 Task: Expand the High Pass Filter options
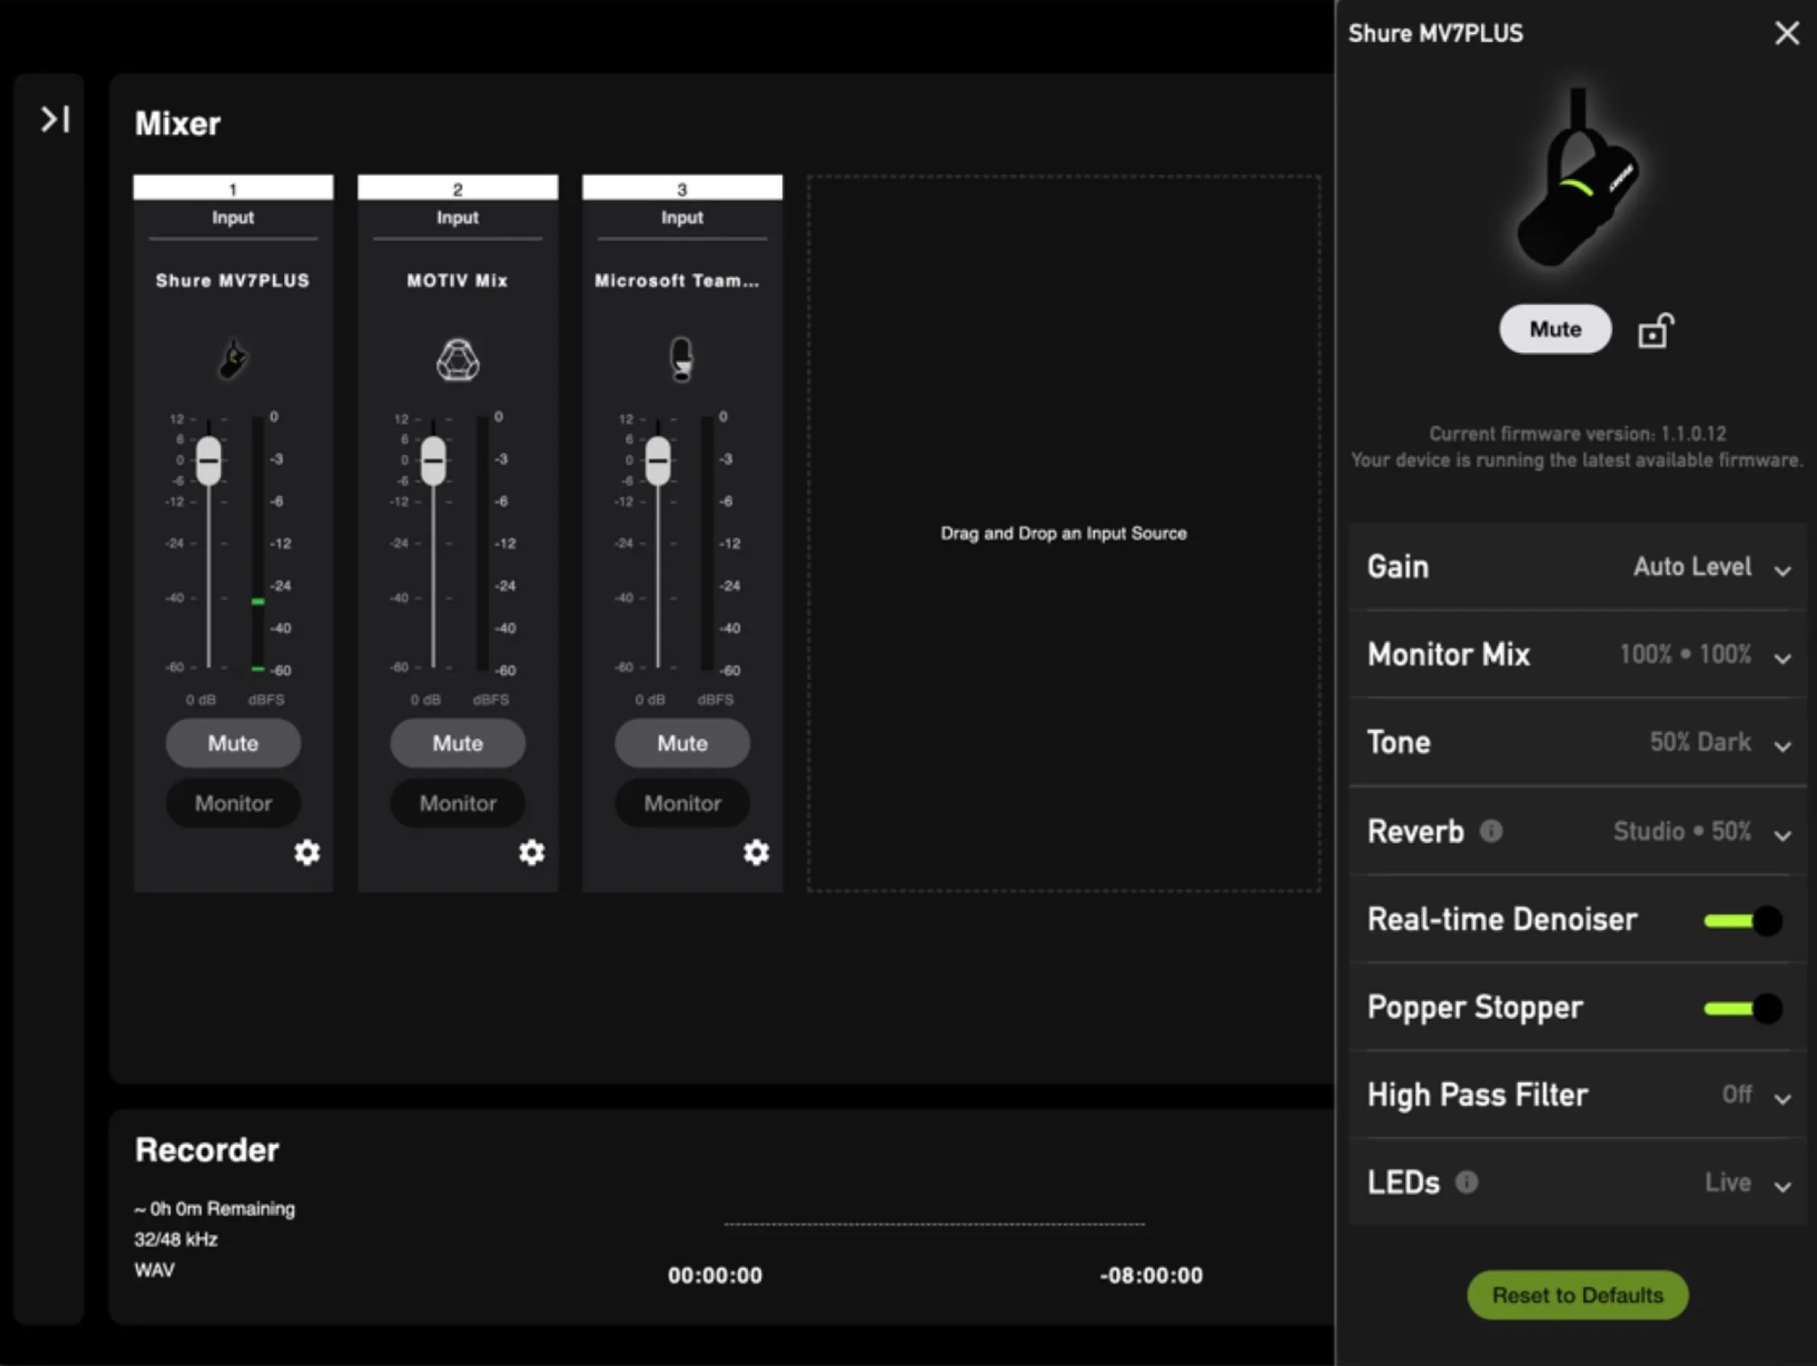tap(1781, 1097)
